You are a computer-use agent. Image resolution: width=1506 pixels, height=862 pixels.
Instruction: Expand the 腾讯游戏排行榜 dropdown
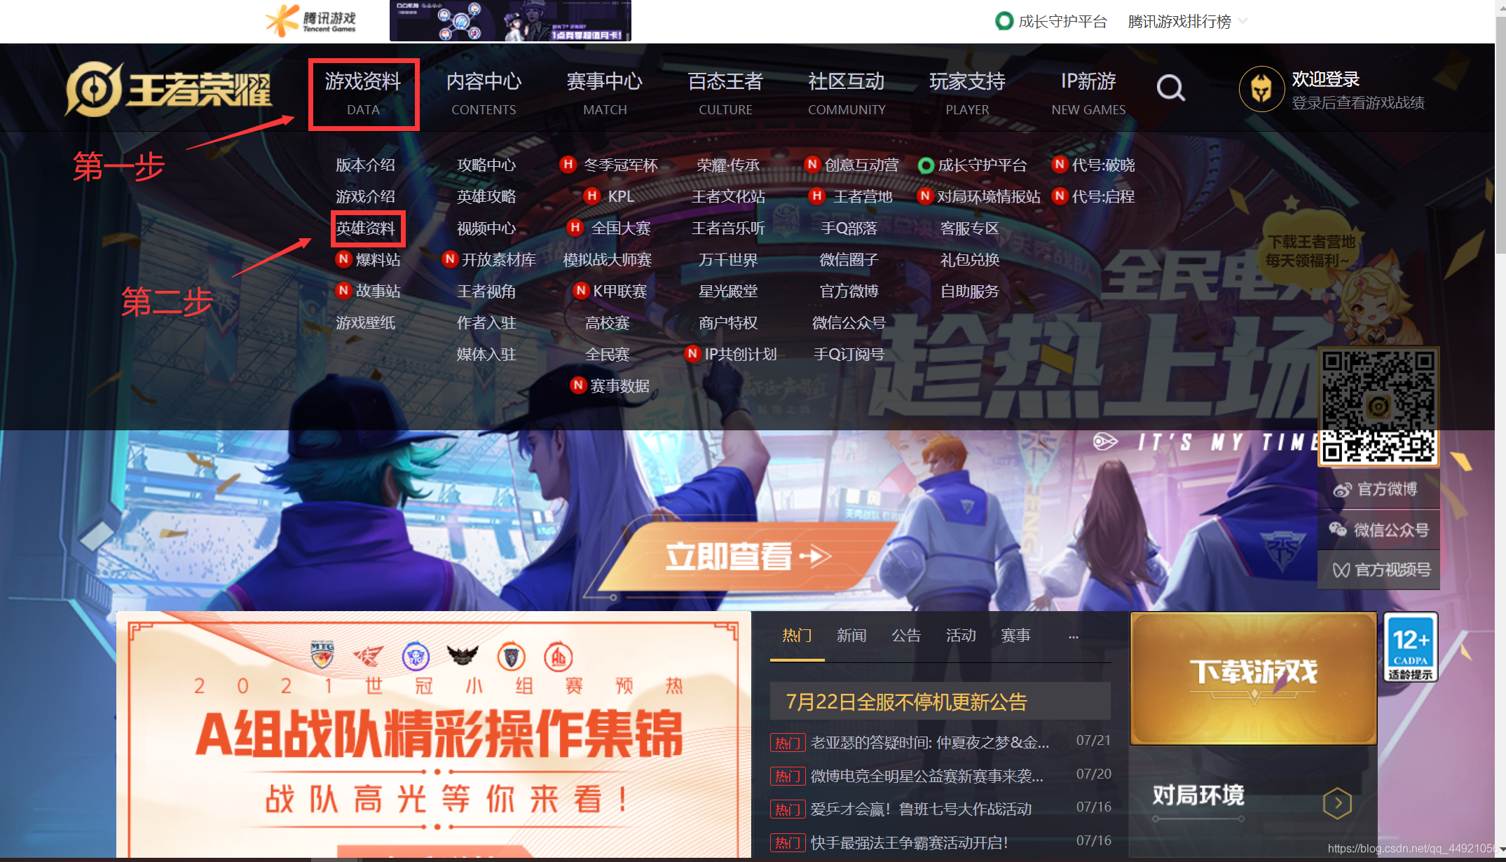tap(1188, 21)
